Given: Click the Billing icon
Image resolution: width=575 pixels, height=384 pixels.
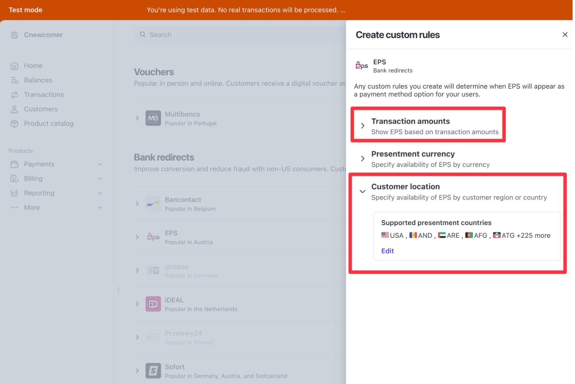Looking at the screenshot, I should pos(15,179).
